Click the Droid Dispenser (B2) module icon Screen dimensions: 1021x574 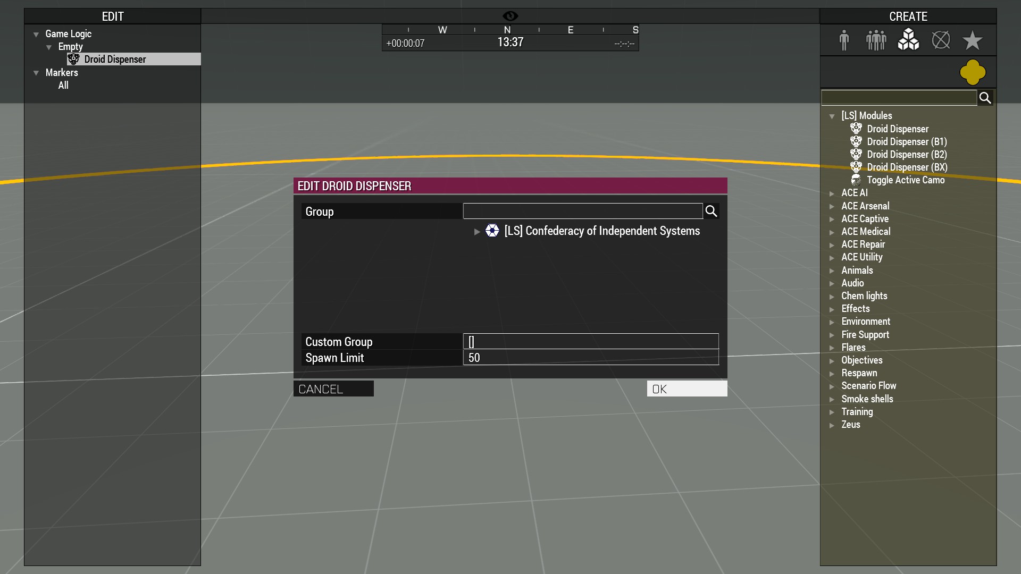tap(856, 154)
